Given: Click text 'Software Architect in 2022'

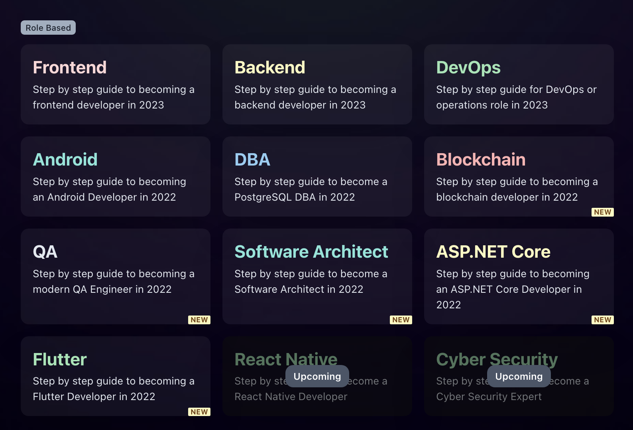Looking at the screenshot, I should pos(299,289).
